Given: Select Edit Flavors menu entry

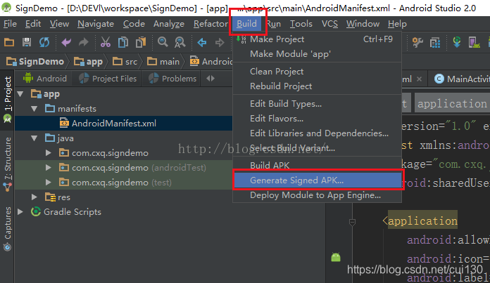Looking at the screenshot, I should (x=318, y=119).
